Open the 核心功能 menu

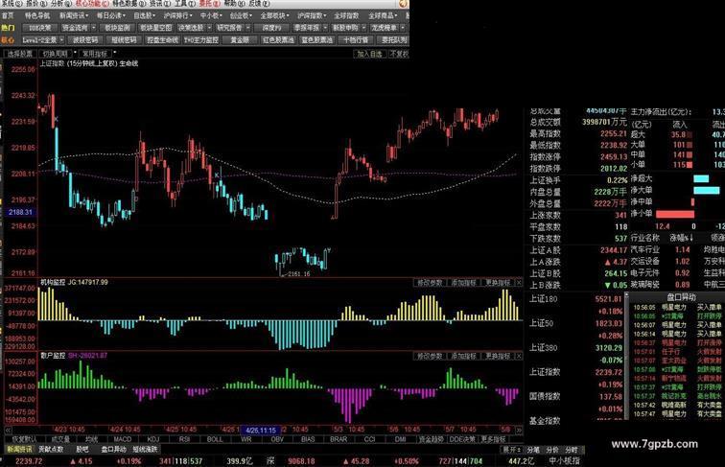coord(91,4)
